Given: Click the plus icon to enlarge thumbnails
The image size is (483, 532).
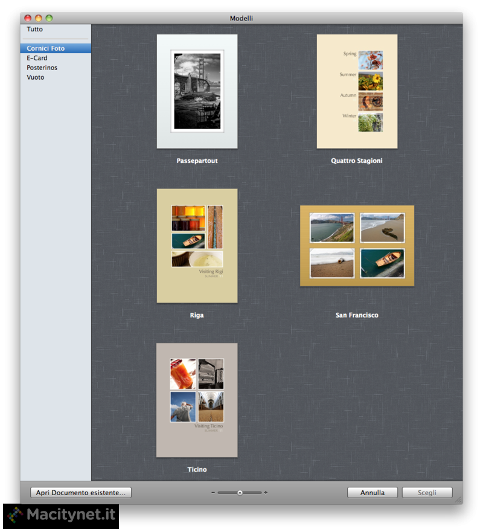Looking at the screenshot, I should click(266, 493).
